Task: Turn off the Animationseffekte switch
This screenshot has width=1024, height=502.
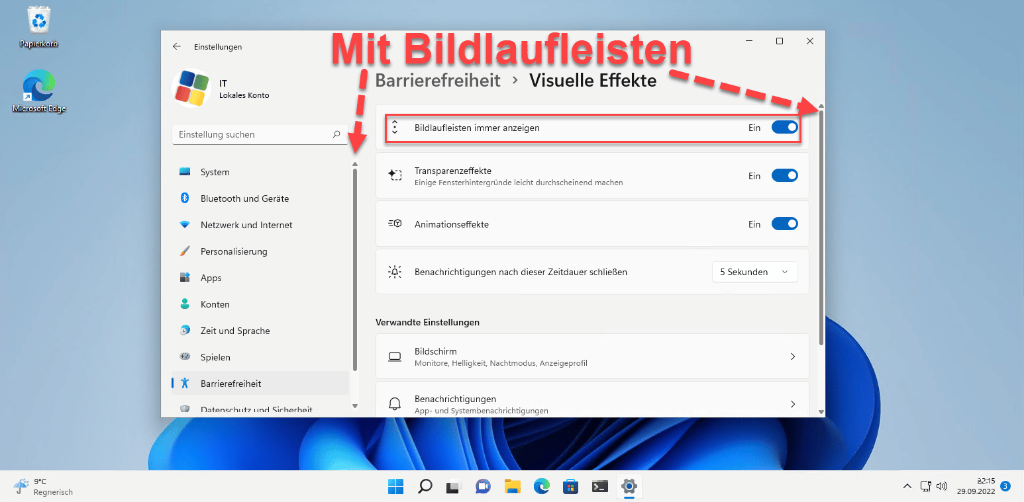Action: 785,224
